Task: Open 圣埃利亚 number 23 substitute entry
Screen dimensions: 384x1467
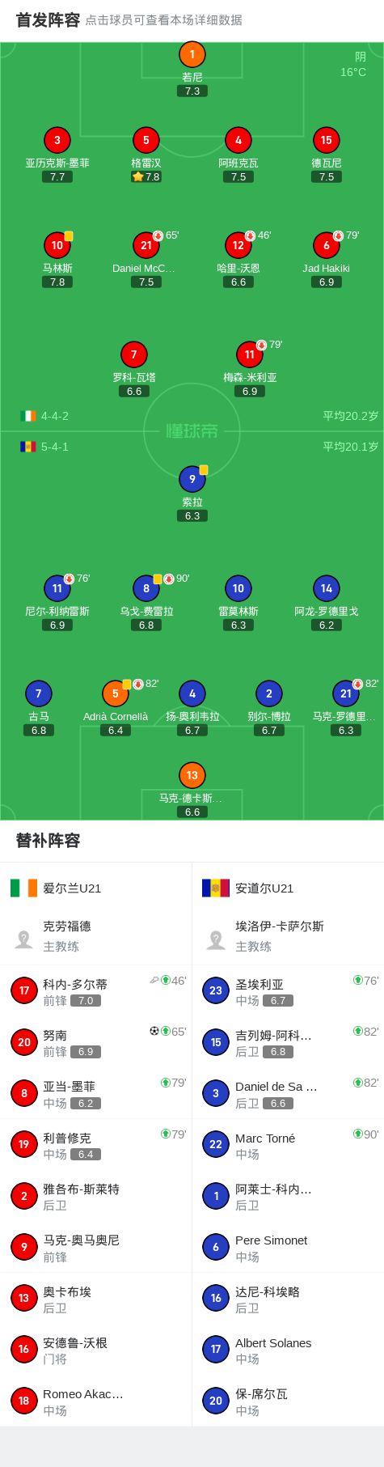Action: click(288, 990)
